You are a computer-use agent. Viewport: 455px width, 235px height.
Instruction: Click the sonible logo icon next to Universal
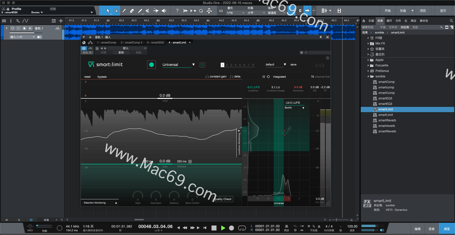pos(202,65)
